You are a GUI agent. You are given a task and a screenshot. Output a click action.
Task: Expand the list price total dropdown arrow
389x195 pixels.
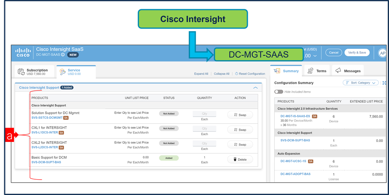click(x=315, y=56)
